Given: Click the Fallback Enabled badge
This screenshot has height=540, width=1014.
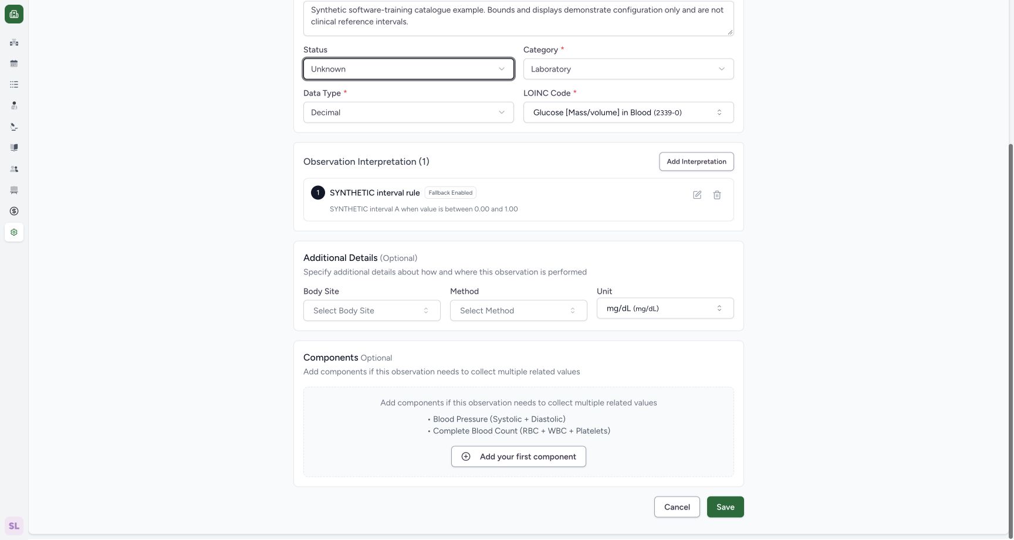Looking at the screenshot, I should coord(451,193).
